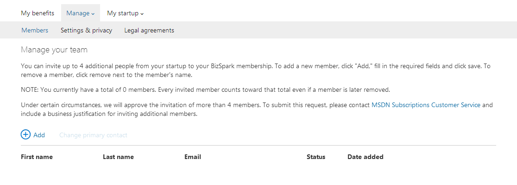Sort by the First name column header
The height and width of the screenshot is (185, 517).
[37, 157]
